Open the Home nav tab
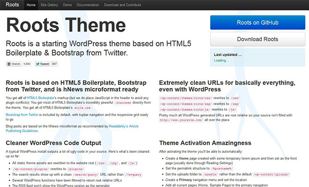Image resolution: width=309 pixels, height=187 pixels. click(31, 5)
